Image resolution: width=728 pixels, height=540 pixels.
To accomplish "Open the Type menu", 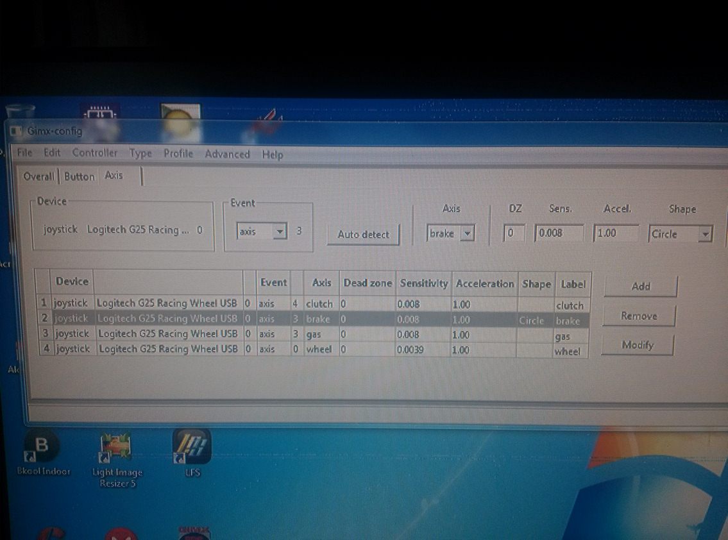I will (140, 153).
